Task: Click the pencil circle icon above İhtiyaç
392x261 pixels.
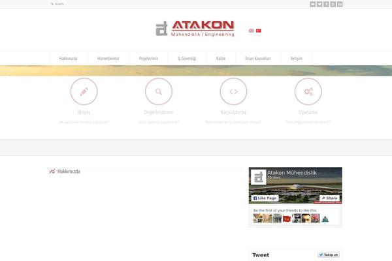Action: 84,91
